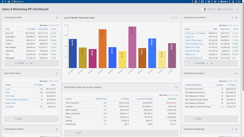Filter the Last 12 Months Sales Chart
The image size is (244, 137).
[172, 18]
